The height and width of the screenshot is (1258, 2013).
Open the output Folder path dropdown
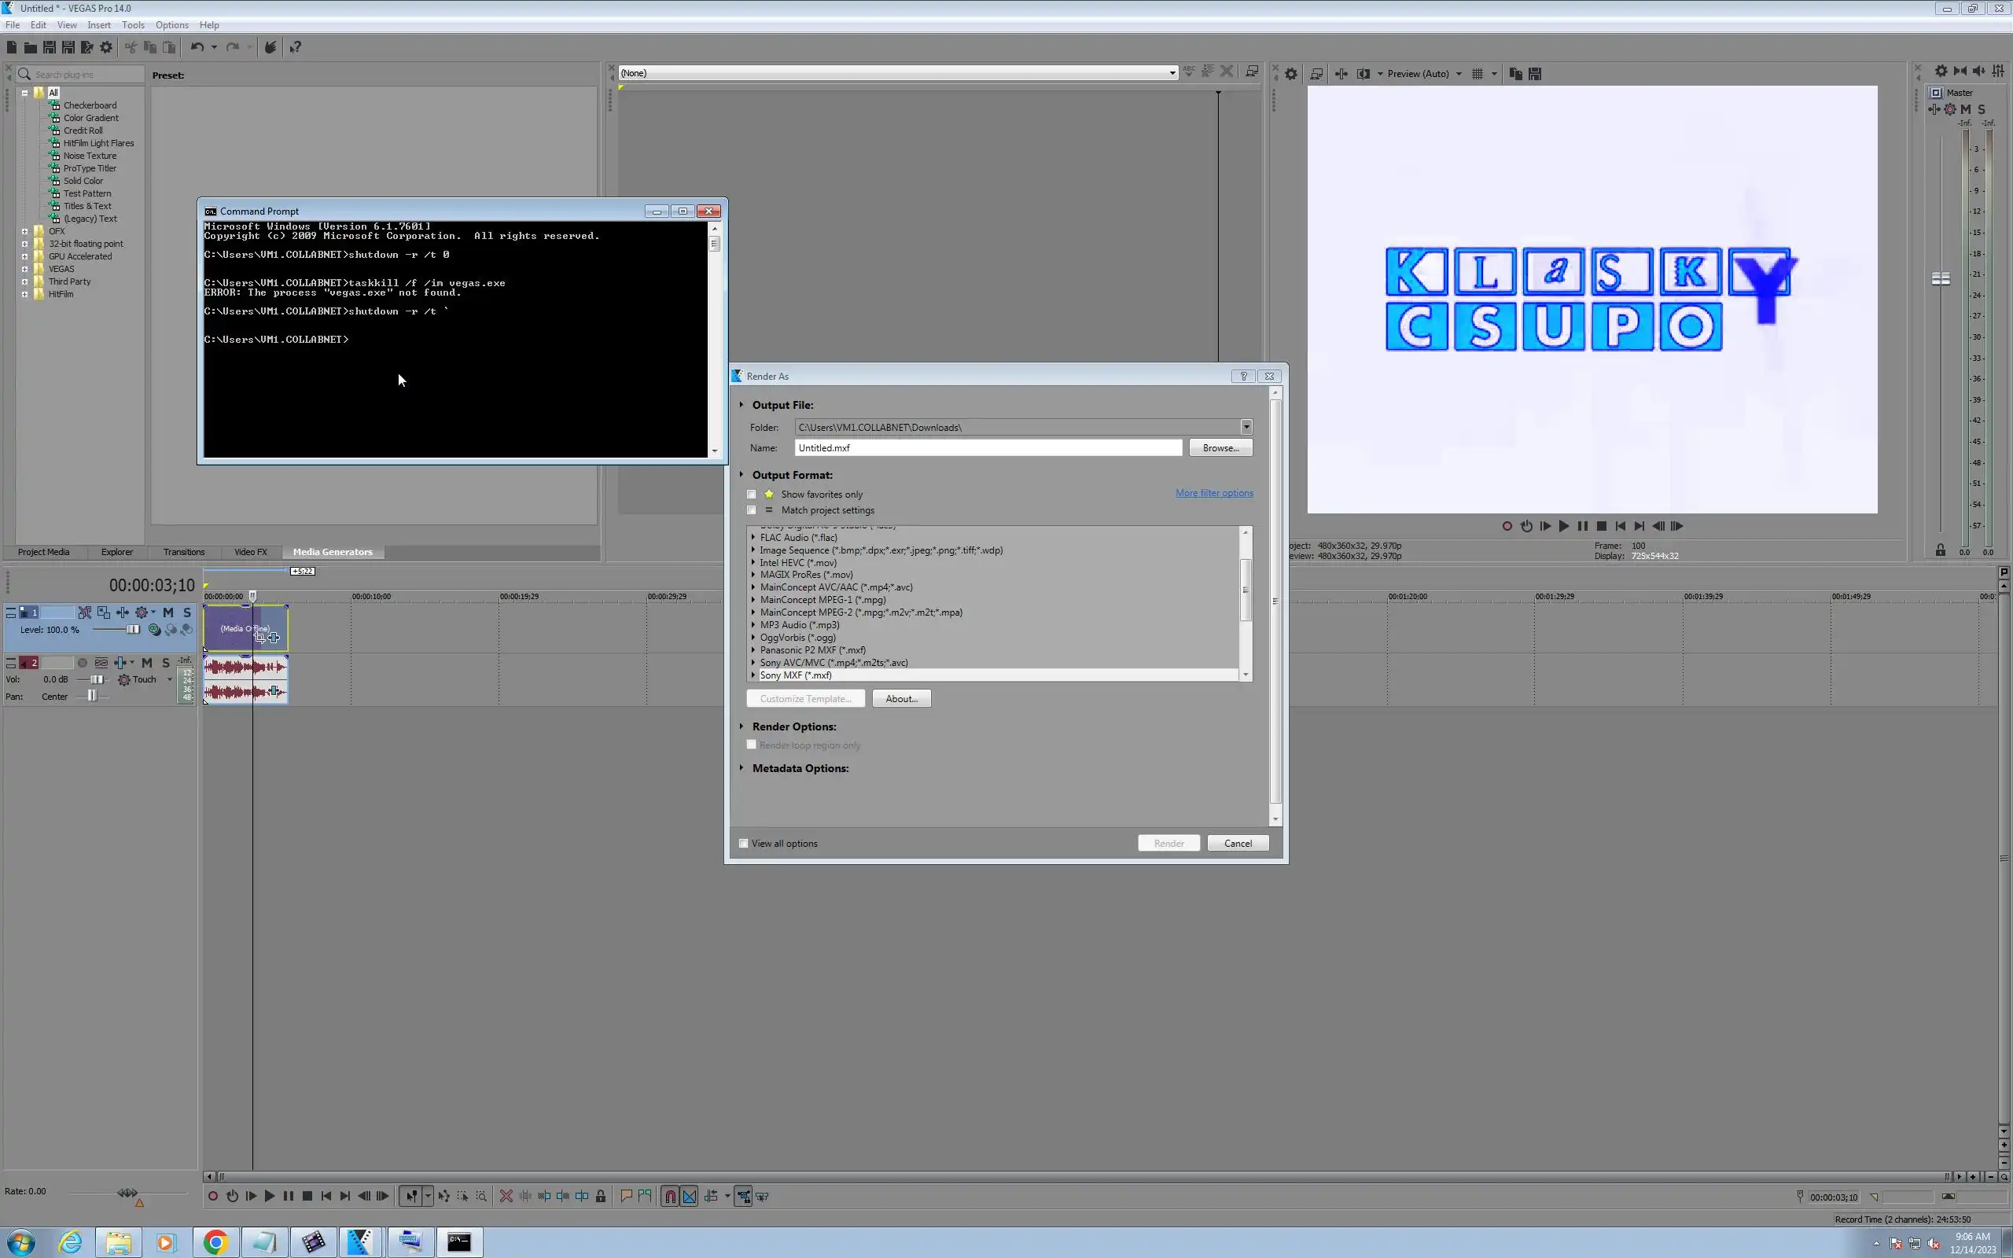click(x=1246, y=427)
